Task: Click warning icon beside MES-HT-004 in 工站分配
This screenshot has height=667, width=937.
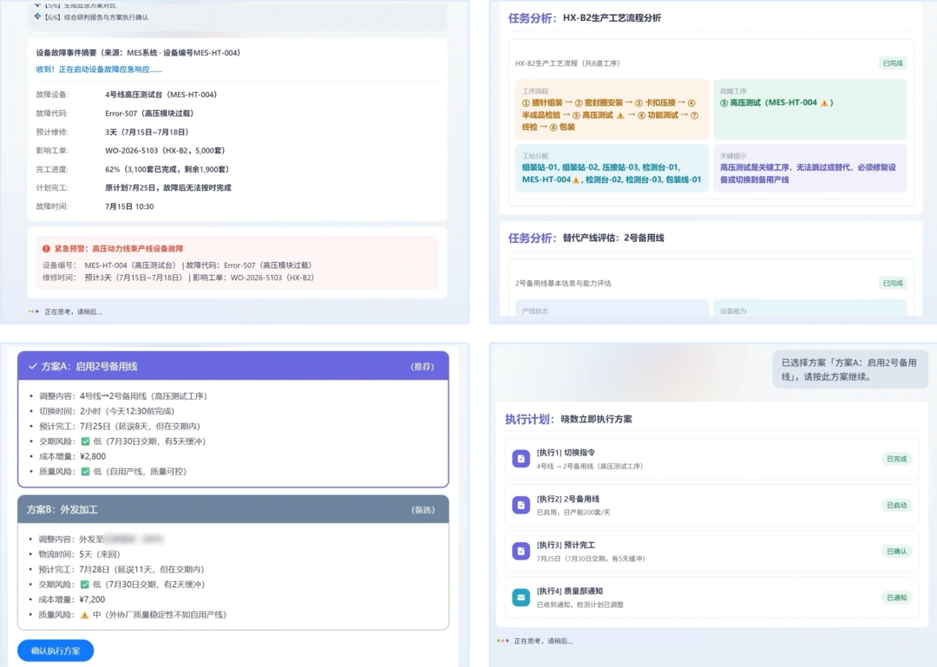Action: pyautogui.click(x=575, y=180)
